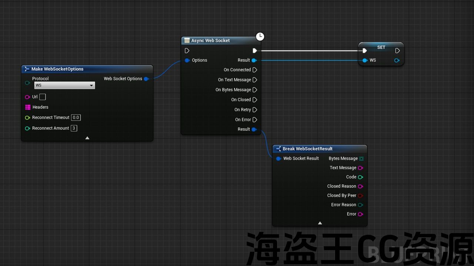Click the On Text Message execution pin

tap(254, 80)
